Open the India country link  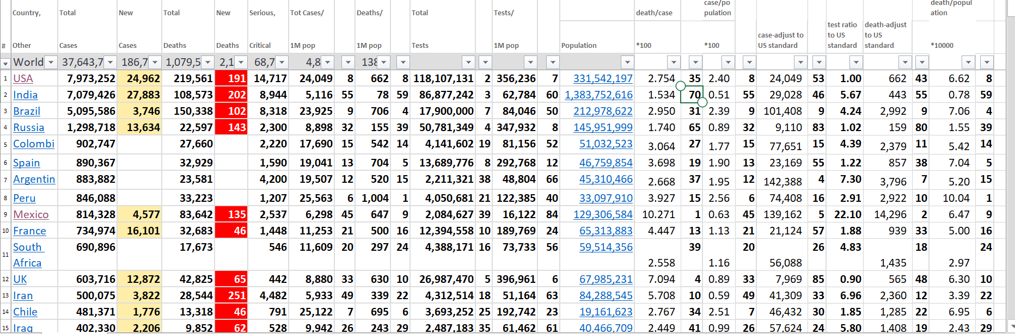[25, 95]
